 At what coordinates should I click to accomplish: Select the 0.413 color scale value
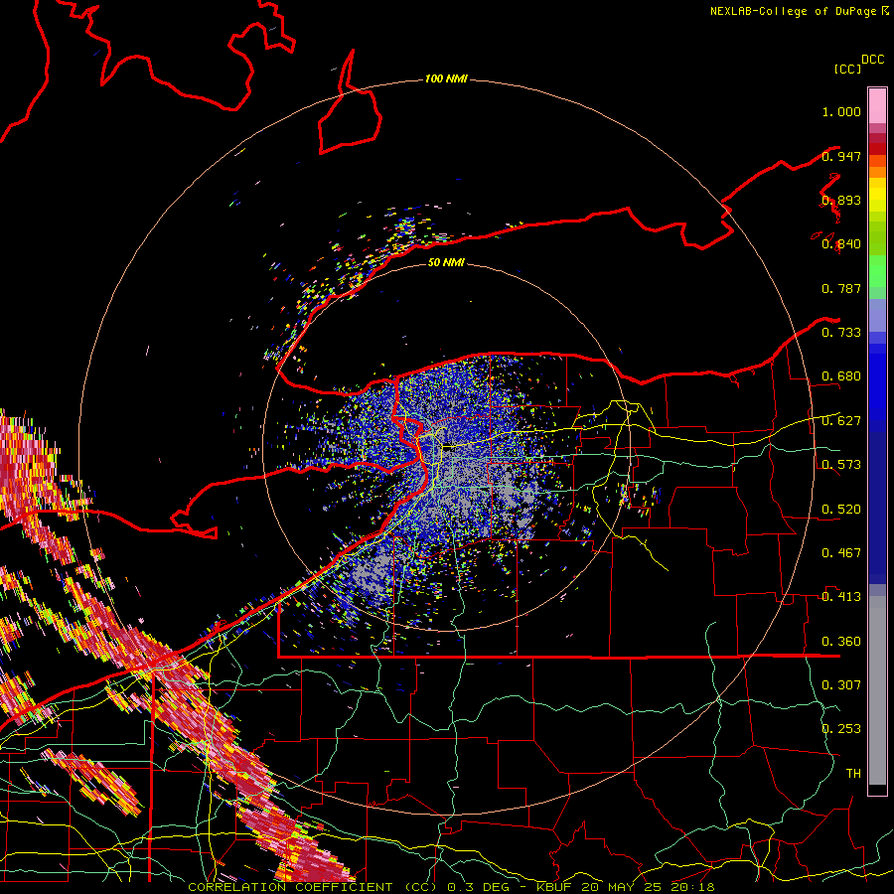(x=841, y=597)
